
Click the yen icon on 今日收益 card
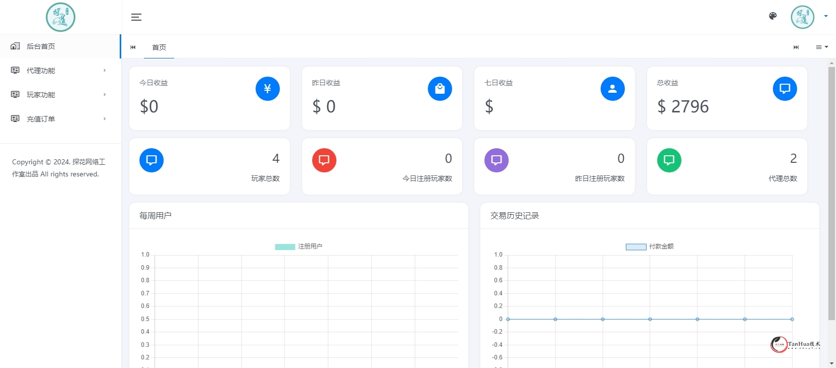pyautogui.click(x=267, y=89)
